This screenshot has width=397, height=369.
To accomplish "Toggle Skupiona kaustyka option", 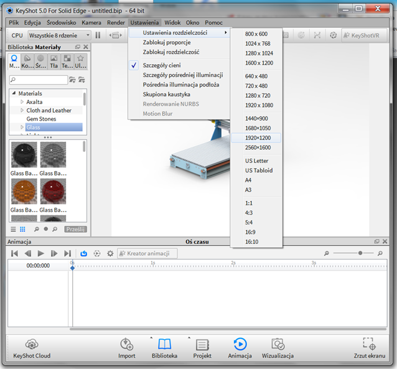I will pyautogui.click(x=179, y=94).
